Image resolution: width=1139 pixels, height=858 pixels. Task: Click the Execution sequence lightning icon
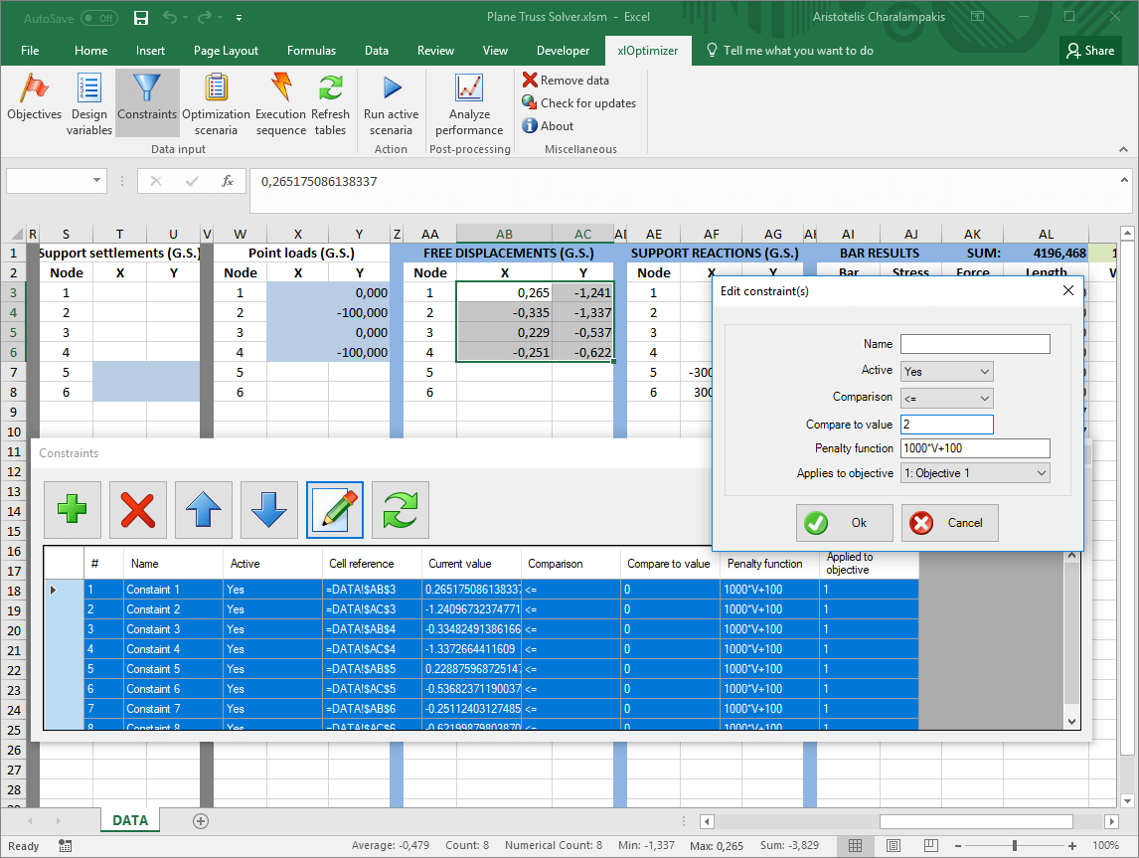[281, 89]
